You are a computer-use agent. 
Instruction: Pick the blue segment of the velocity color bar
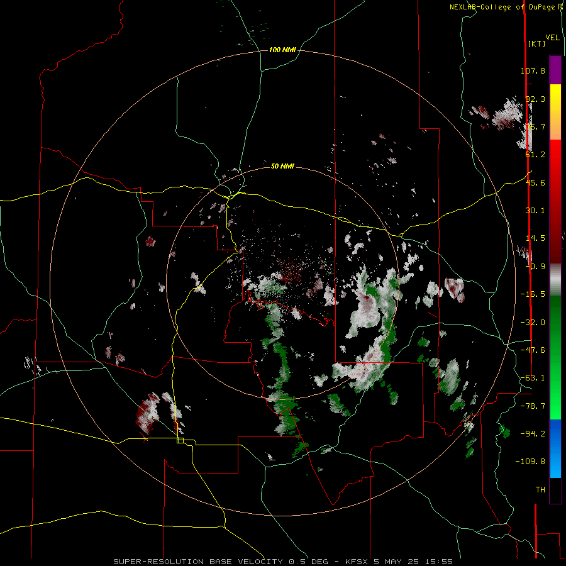click(555, 448)
